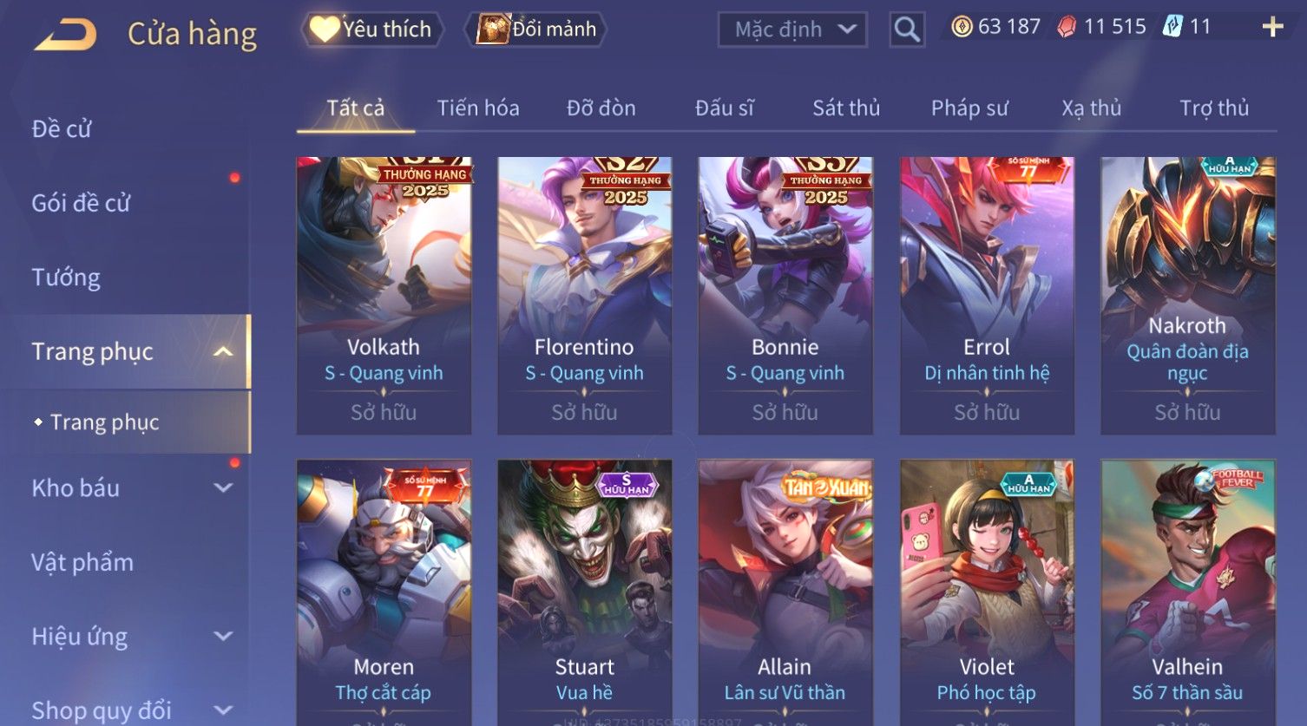Click the blue voucher currency icon
This screenshot has width=1307, height=726.
tap(1172, 27)
